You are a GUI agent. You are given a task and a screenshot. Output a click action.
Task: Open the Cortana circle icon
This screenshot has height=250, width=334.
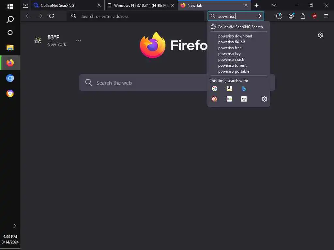pyautogui.click(x=10, y=33)
